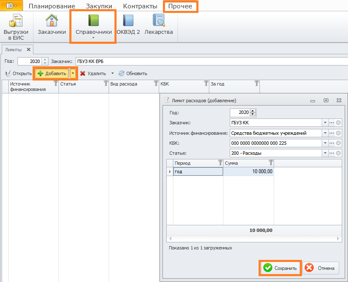The width and height of the screenshot is (348, 282).
Task: Switch to Контракты ribbon tab
Action: pos(140,6)
